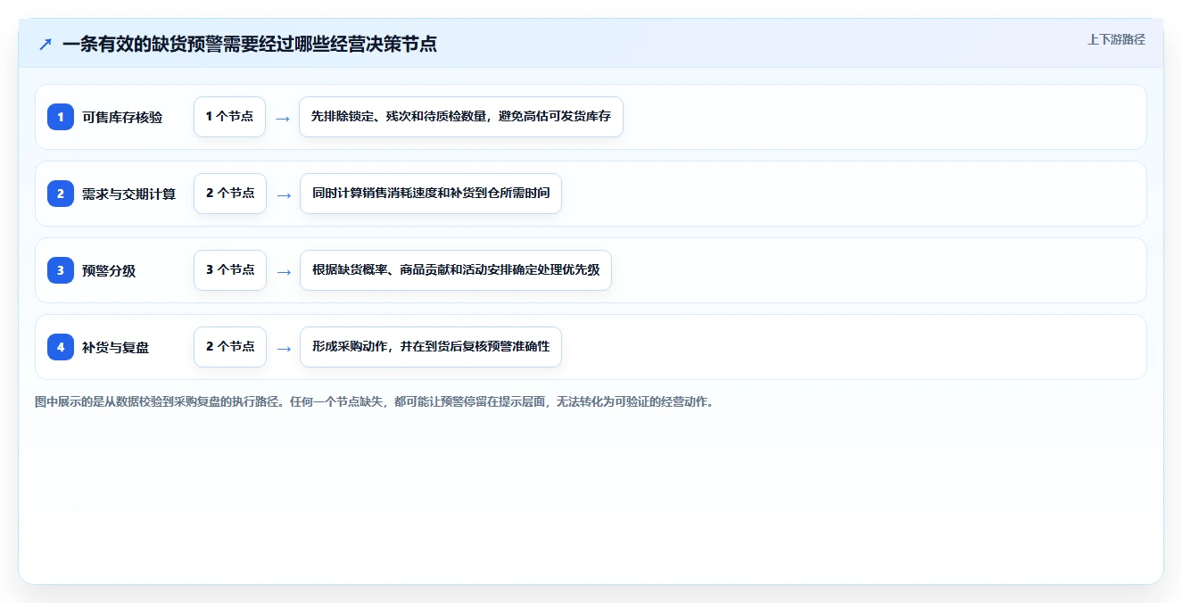This screenshot has width=1182, height=603.
Task: Click step number badge 4
Action: click(61, 347)
